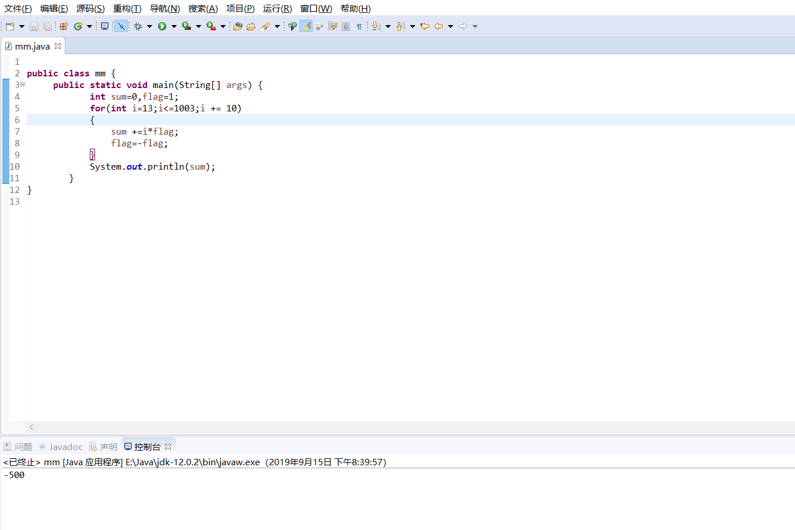Open the 导航(N) menu
Viewport: 795px width, 530px height.
tap(165, 8)
